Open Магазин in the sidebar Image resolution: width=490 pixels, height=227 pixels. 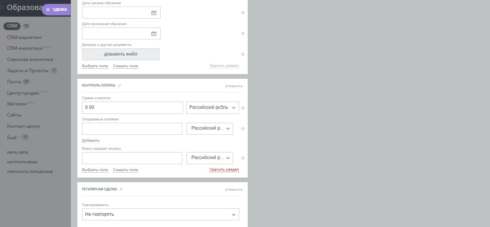point(17,104)
